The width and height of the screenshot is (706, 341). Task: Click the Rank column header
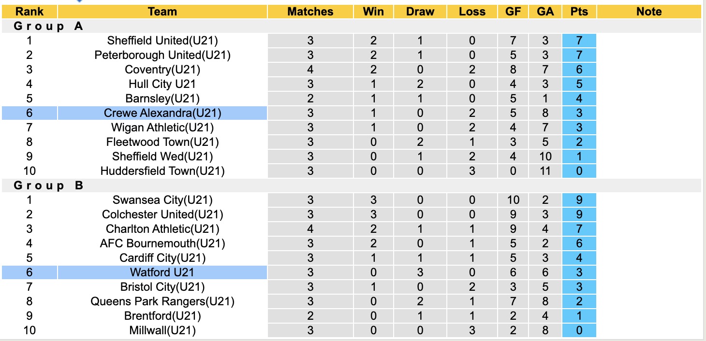coord(29,12)
